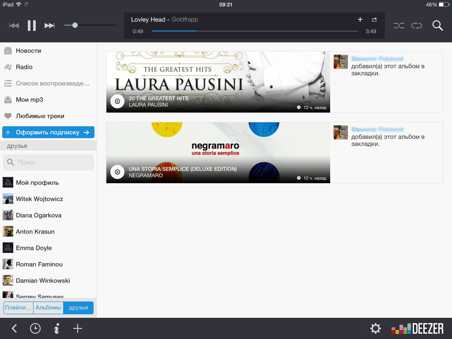The width and height of the screenshot is (452, 339).
Task: Focus the Поиск friends search field
Action: click(x=49, y=162)
